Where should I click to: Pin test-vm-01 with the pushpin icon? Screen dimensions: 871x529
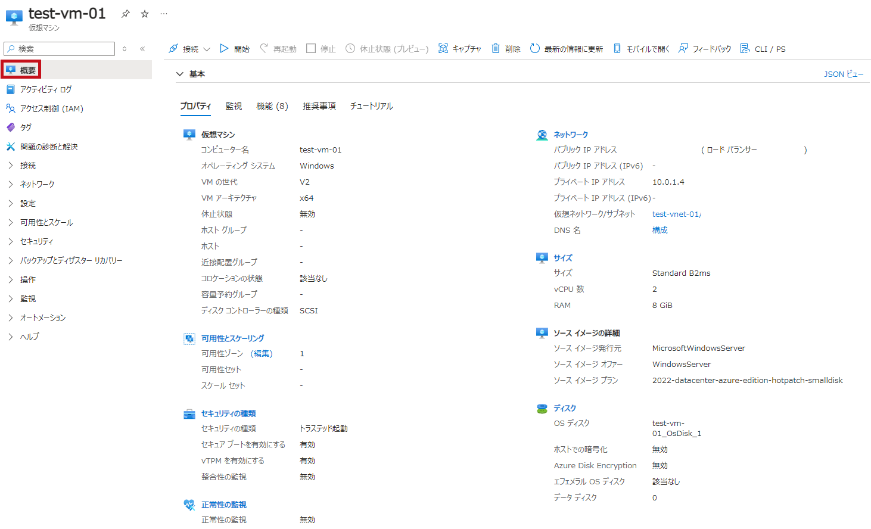coord(126,14)
